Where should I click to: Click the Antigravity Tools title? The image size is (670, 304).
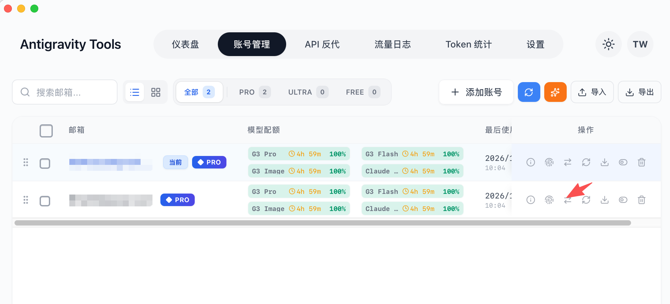[71, 44]
